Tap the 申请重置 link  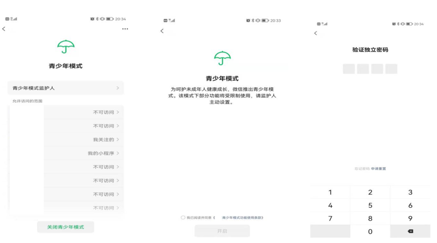[378, 169]
